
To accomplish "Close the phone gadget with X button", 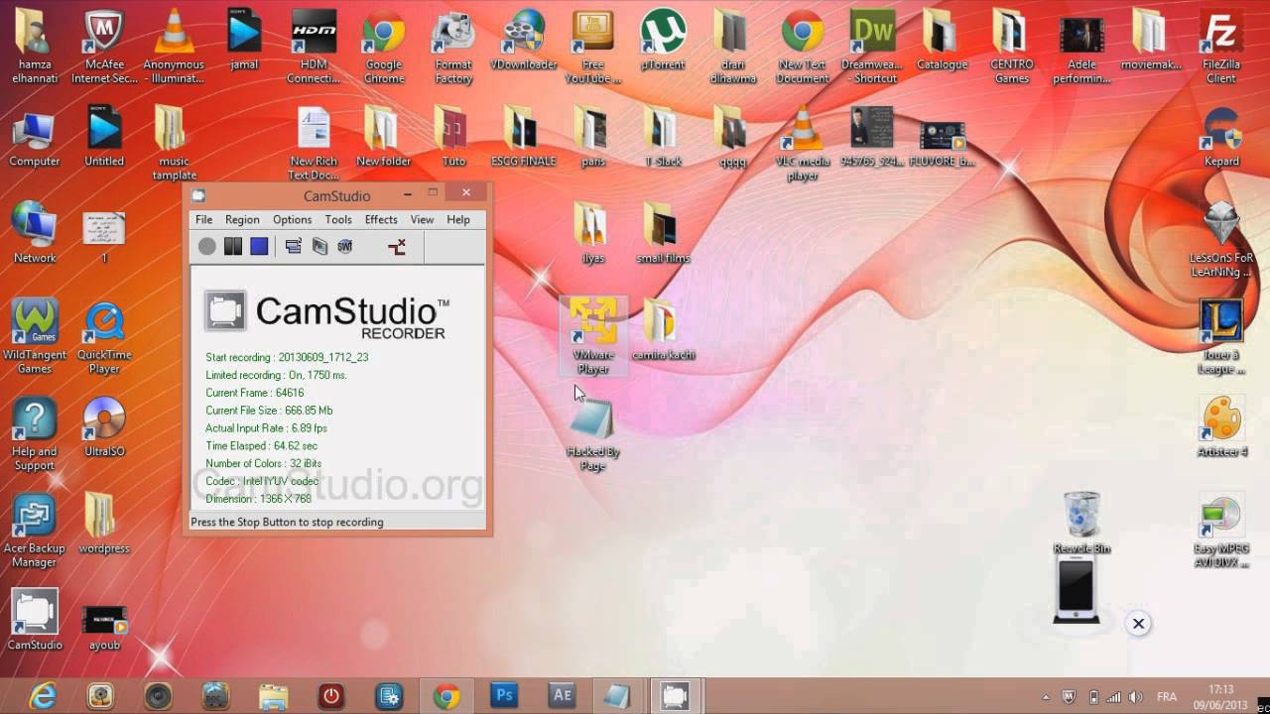I will point(1138,624).
